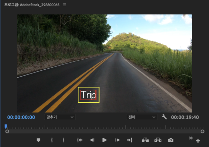Step back one frame
Image resolution: width=209 pixels, height=147 pixels.
92,140
